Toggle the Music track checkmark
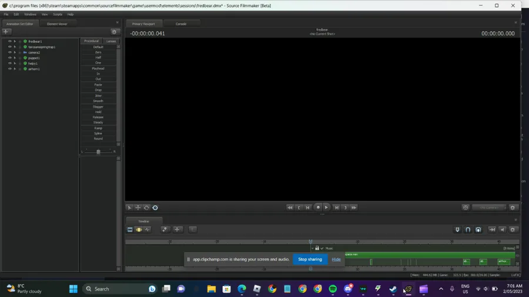The width and height of the screenshot is (529, 297). 322,248
